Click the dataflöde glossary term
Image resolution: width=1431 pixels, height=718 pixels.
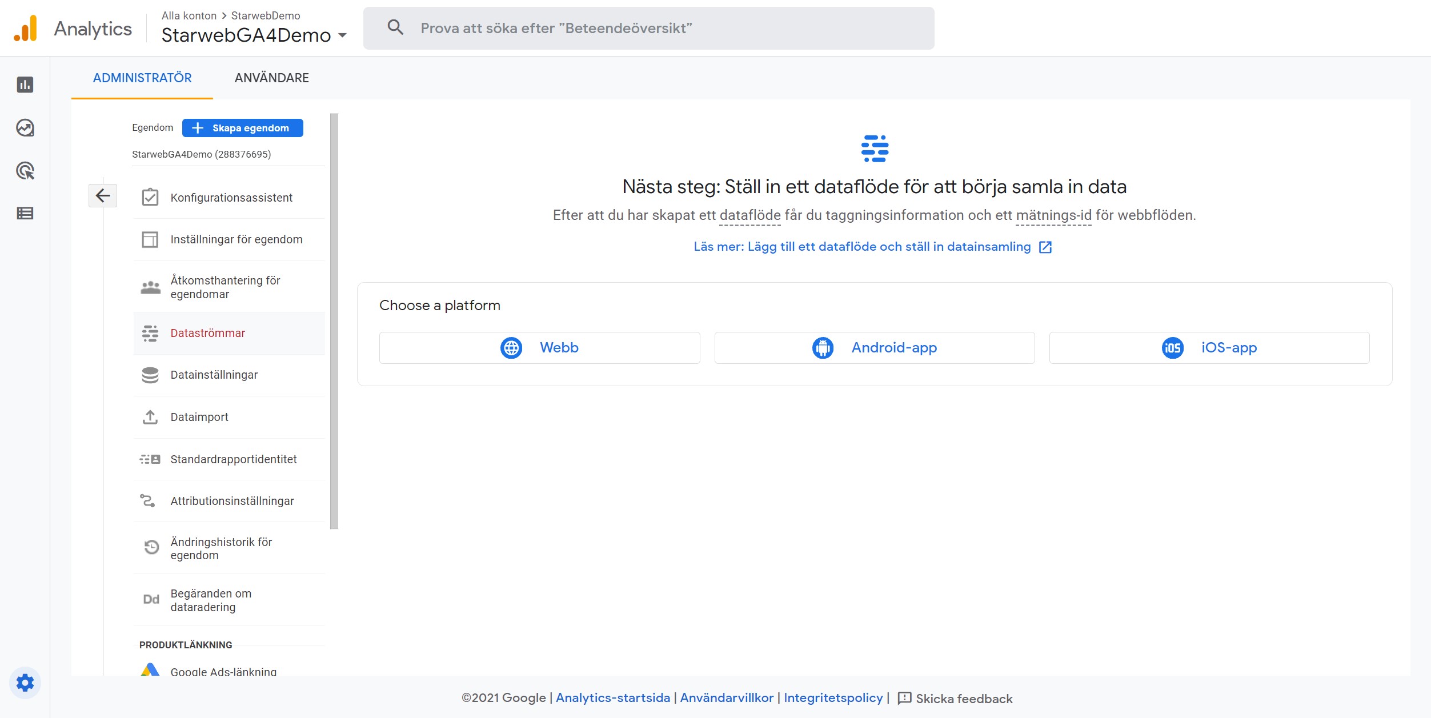[x=750, y=215]
